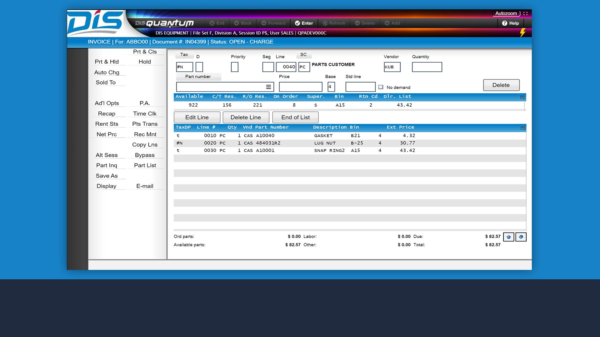The image size is (600, 337).
Task: Click P.A. in the side menu
Action: point(145,103)
